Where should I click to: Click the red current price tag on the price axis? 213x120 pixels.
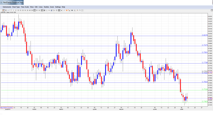pyautogui.click(x=210, y=98)
